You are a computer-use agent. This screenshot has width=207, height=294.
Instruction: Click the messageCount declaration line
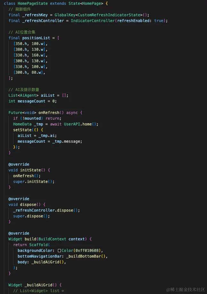click(x=33, y=101)
